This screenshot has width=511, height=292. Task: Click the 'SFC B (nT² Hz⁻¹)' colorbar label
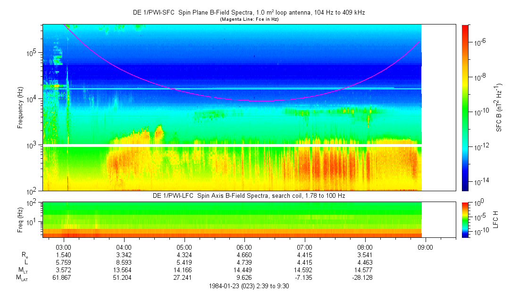498,107
